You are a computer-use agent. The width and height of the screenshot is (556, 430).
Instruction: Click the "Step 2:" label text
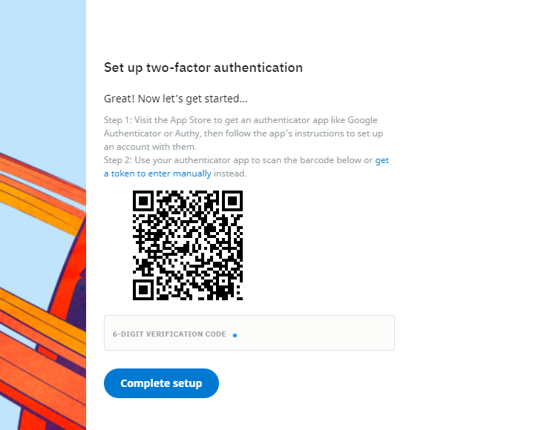pos(119,160)
